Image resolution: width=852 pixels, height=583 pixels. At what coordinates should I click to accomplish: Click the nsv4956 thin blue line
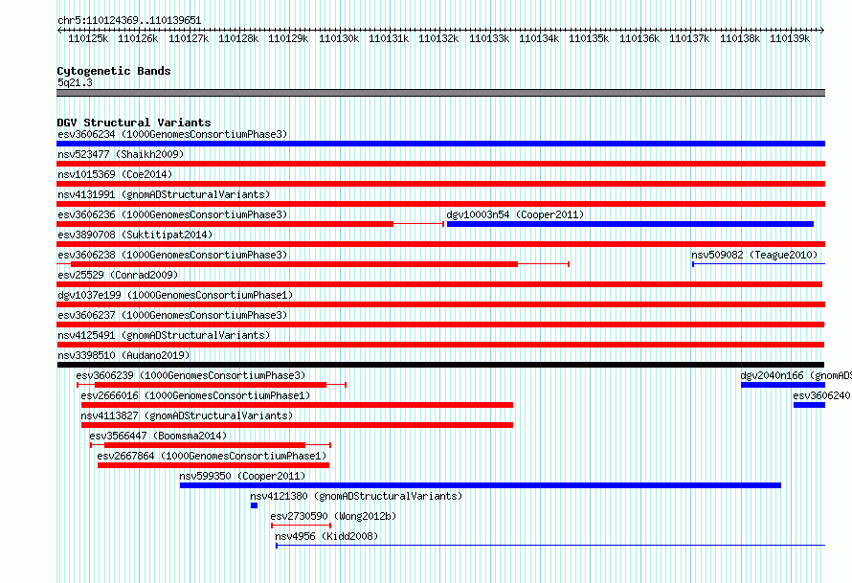pyautogui.click(x=550, y=546)
